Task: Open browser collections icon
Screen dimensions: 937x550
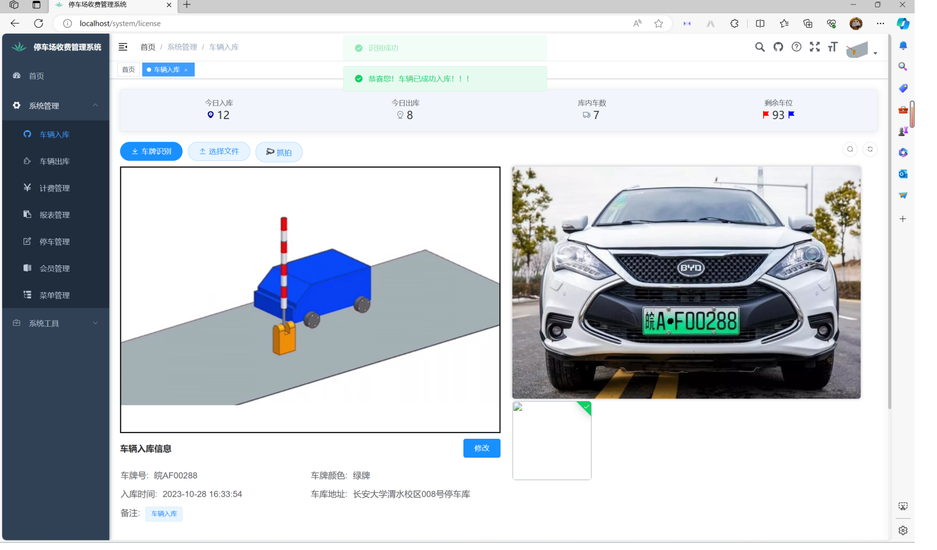Action: point(808,23)
